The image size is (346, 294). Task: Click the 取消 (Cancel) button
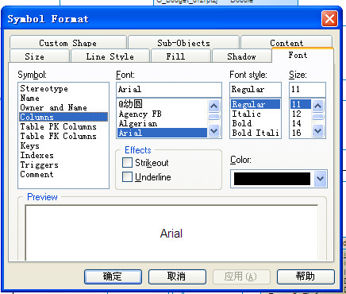pos(177,277)
